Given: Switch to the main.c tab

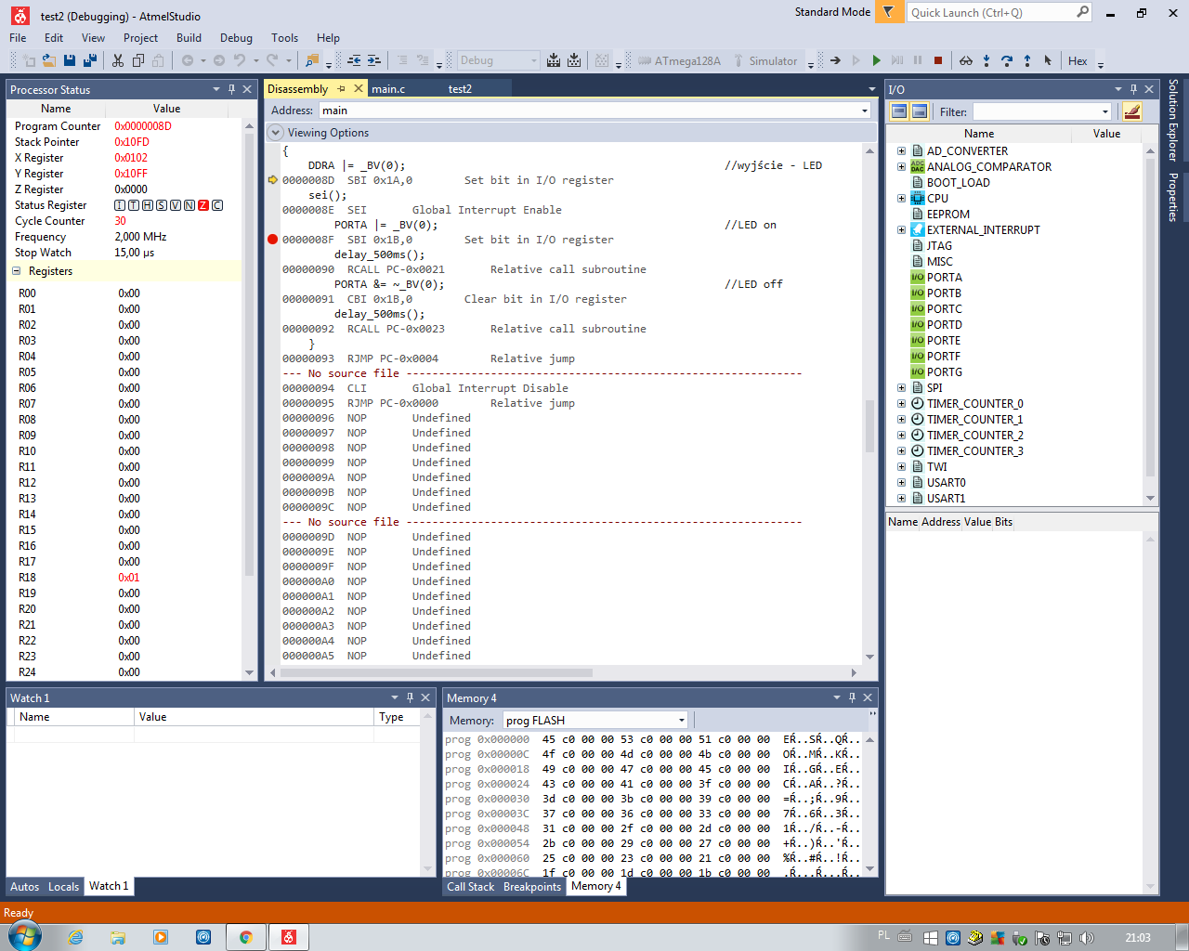Looking at the screenshot, I should click(388, 89).
